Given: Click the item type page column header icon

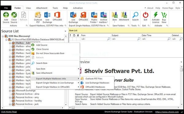Looking at the screenshot, I should [74, 35].
